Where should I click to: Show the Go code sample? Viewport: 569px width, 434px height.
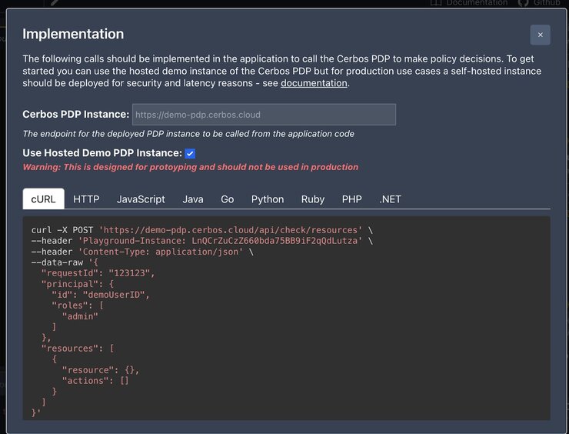pyautogui.click(x=227, y=199)
